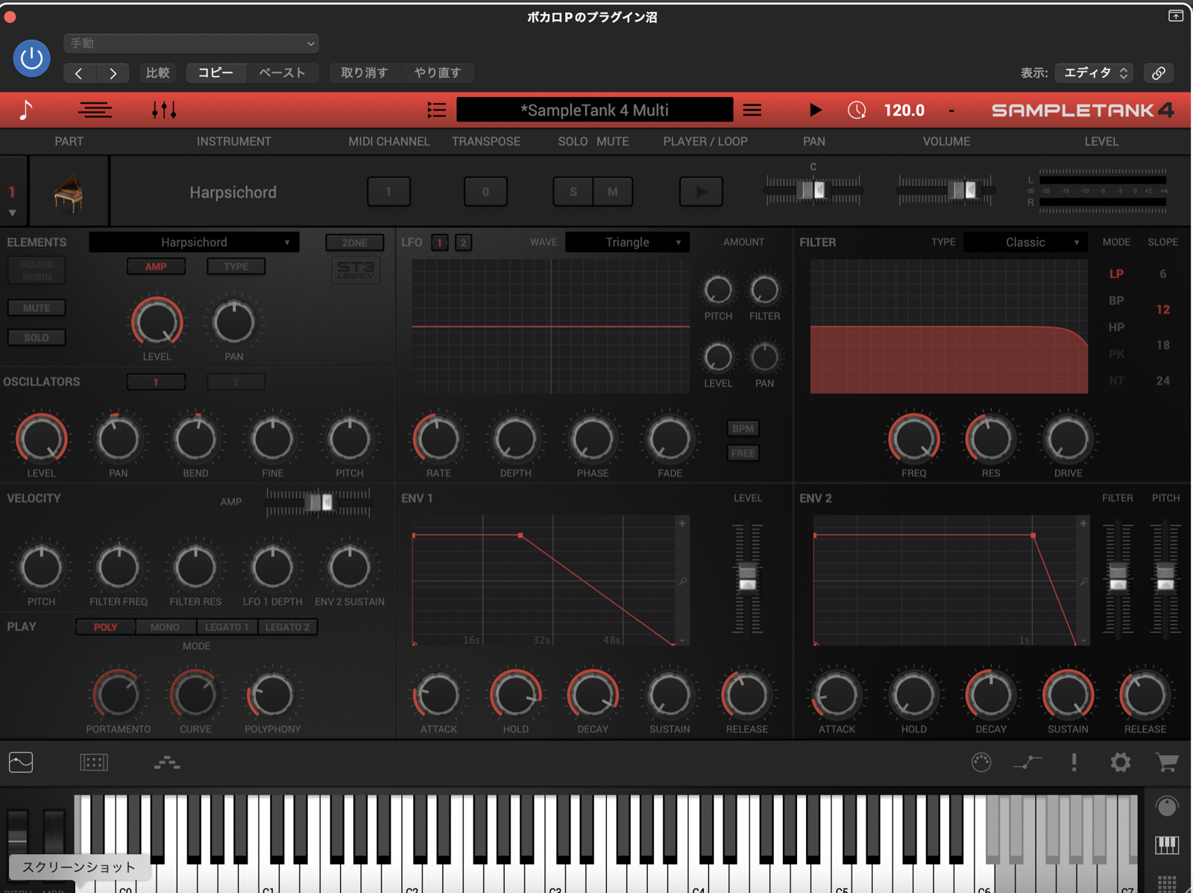The image size is (1193, 893).
Task: Click the link chain icon at top right
Action: (x=1159, y=73)
